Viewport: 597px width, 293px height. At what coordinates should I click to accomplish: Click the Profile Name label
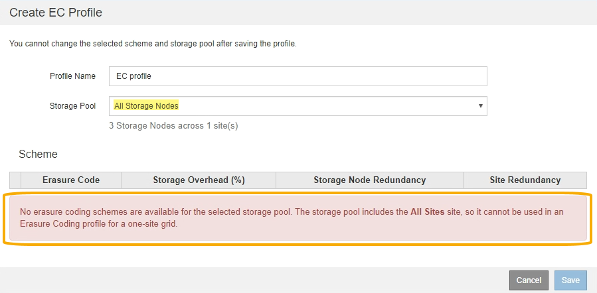pos(73,76)
